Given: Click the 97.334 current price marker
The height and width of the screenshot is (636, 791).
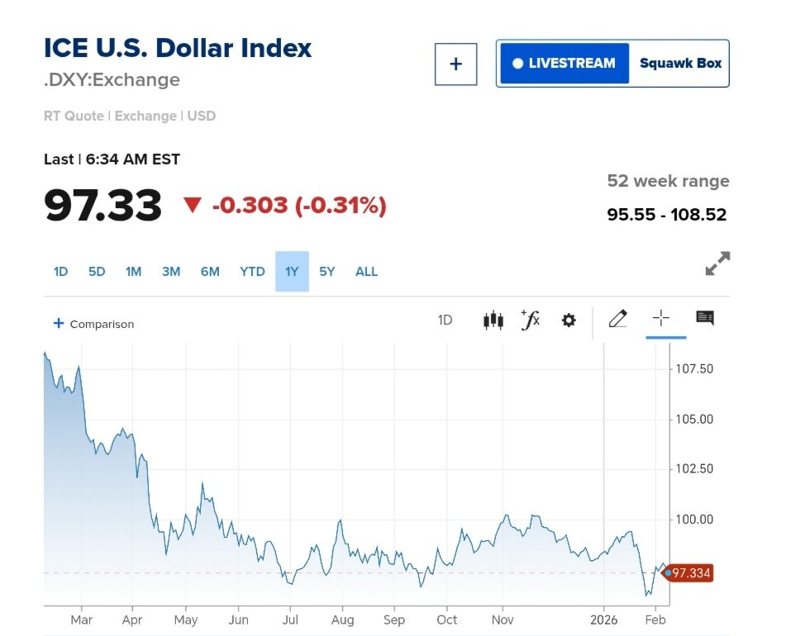Looking at the screenshot, I should click(x=689, y=573).
